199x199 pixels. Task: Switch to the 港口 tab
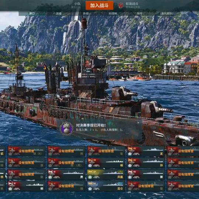coord(32,14)
